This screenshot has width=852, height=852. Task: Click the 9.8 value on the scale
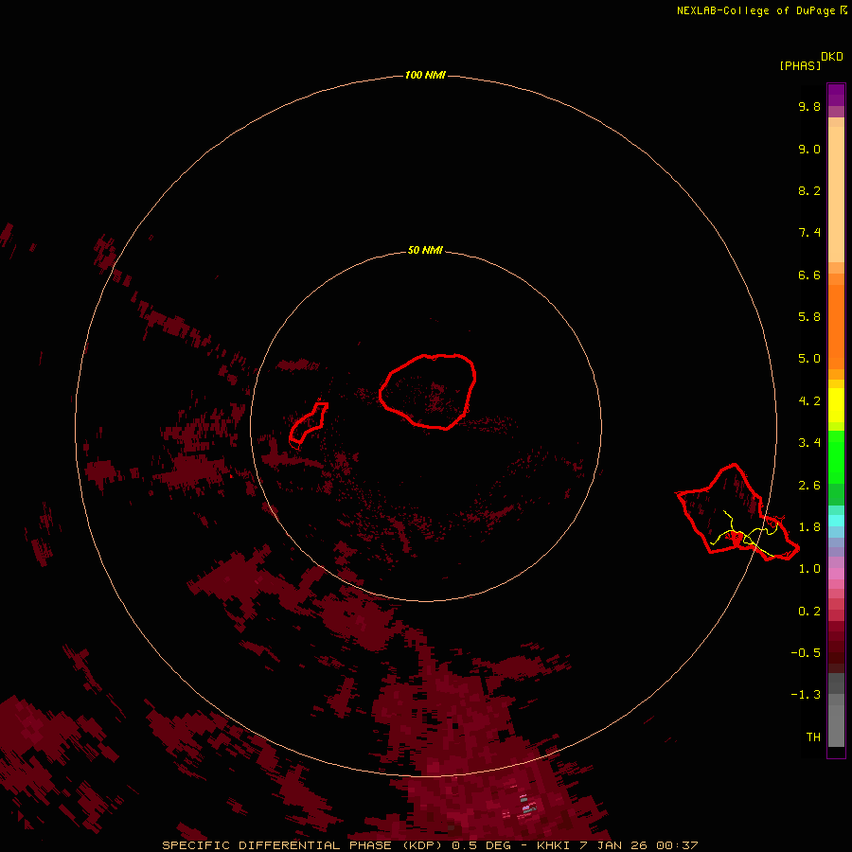tap(809, 106)
